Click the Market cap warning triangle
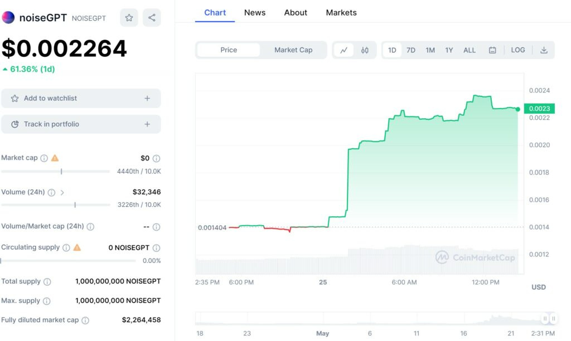Image resolution: width=571 pixels, height=341 pixels. [55, 158]
